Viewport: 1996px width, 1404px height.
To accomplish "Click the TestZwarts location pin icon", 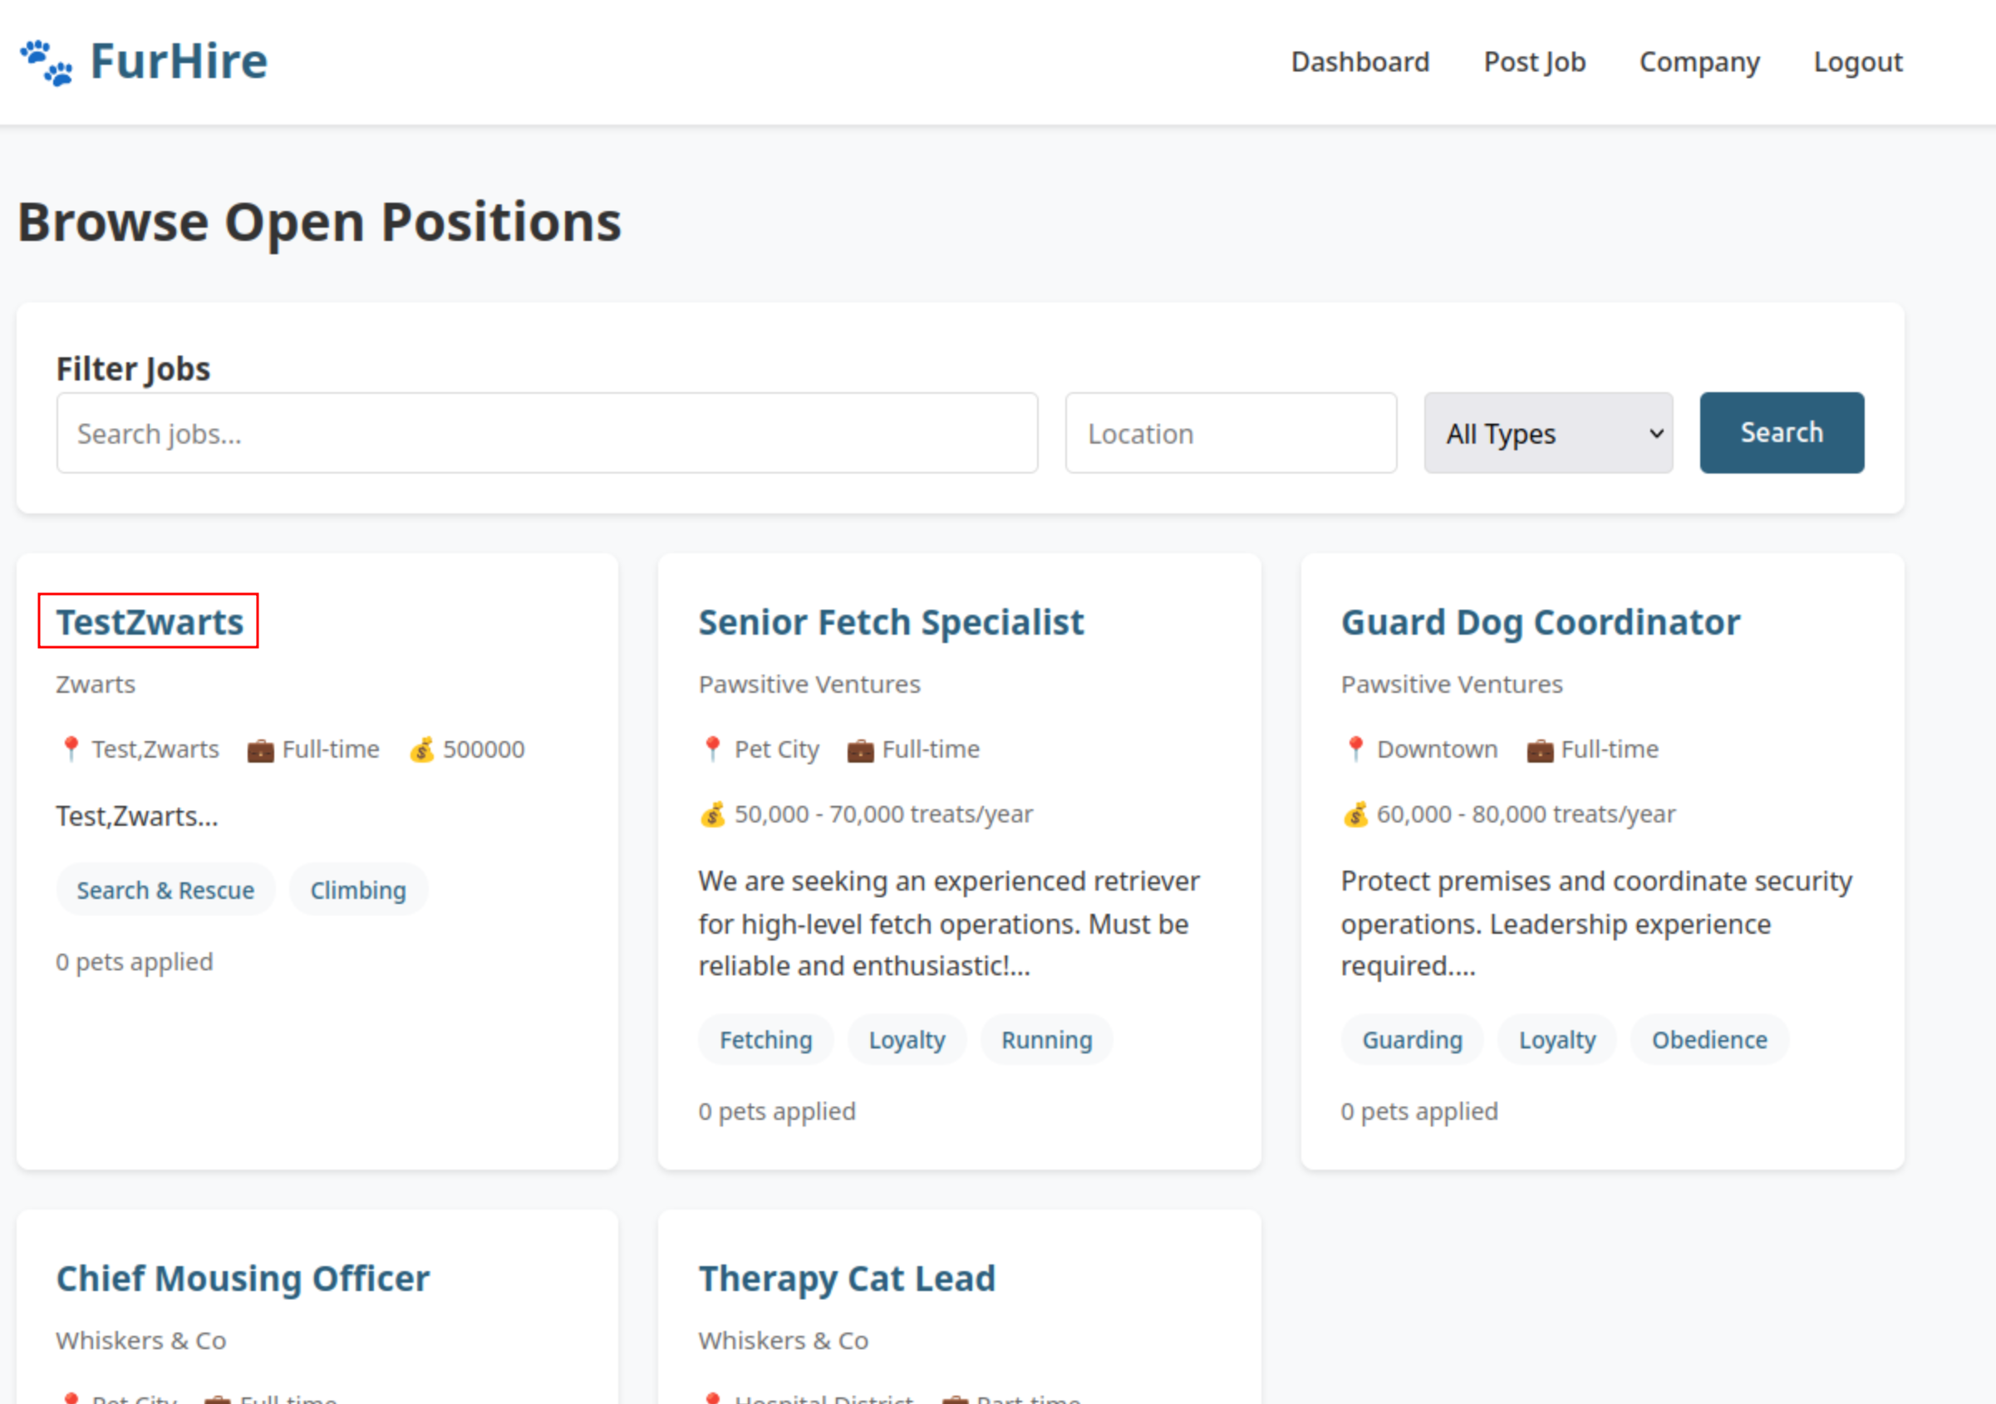I will click(x=71, y=749).
